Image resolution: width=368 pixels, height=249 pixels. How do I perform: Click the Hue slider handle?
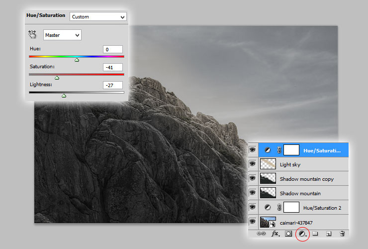click(x=77, y=60)
